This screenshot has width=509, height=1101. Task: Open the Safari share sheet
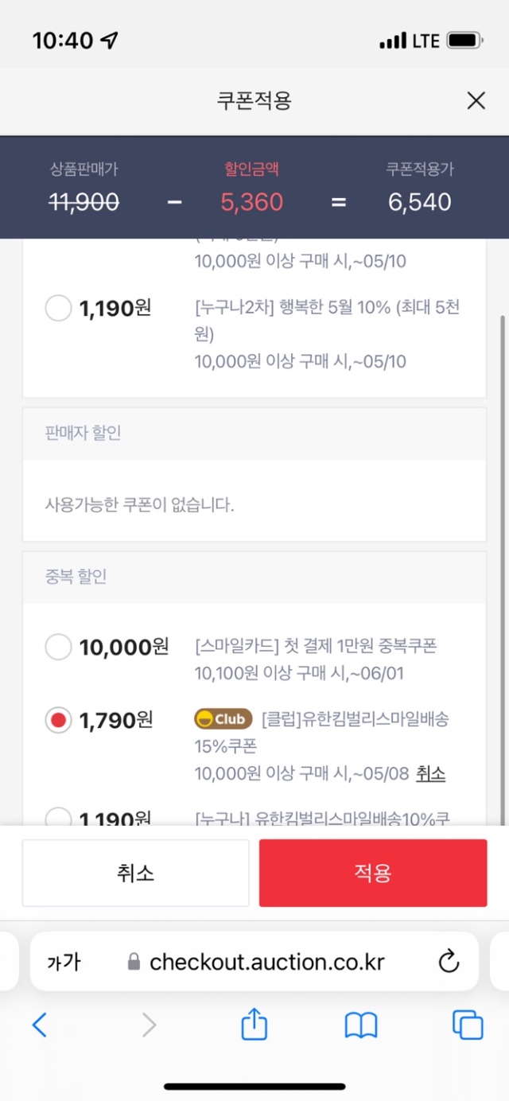click(254, 1023)
